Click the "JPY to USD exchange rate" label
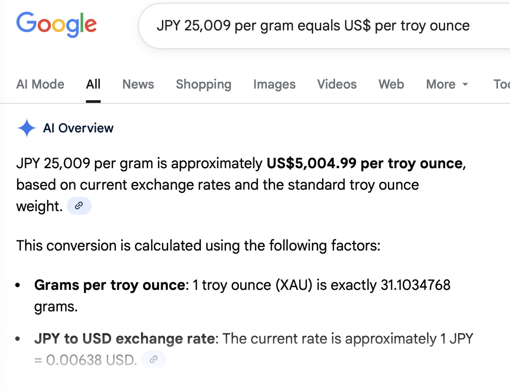 tap(124, 339)
